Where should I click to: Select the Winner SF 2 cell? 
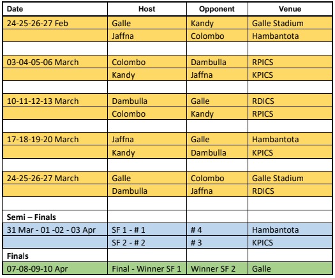[217, 268]
